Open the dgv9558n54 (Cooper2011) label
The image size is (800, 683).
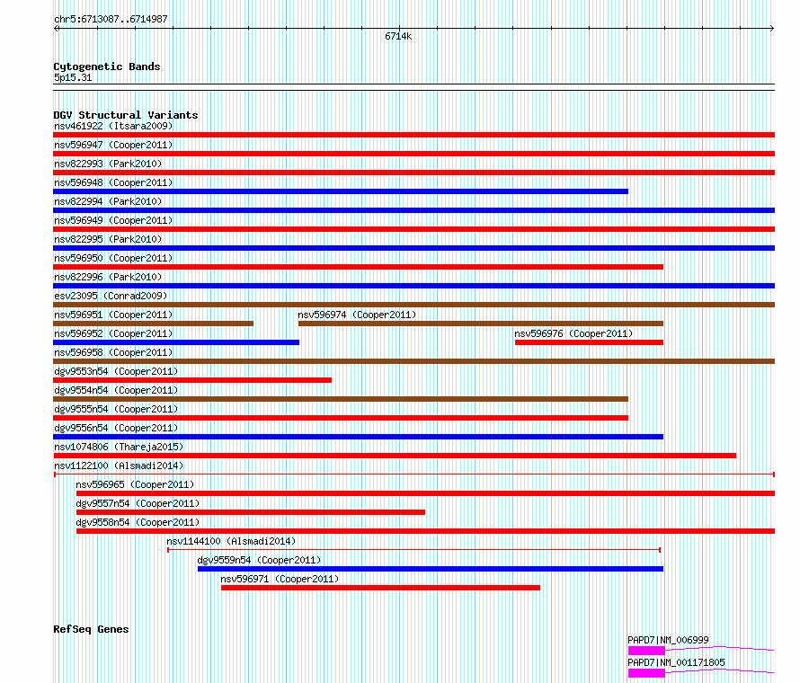click(x=138, y=522)
